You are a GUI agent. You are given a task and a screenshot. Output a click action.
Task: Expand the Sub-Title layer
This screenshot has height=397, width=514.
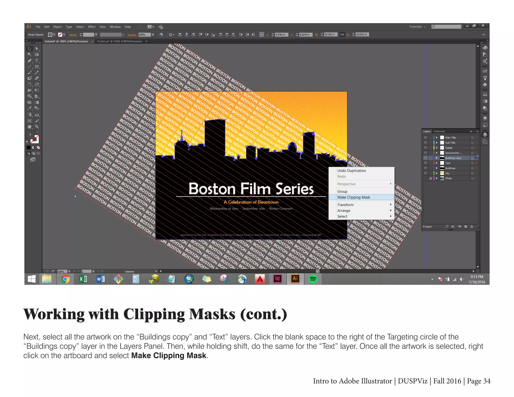(437, 143)
